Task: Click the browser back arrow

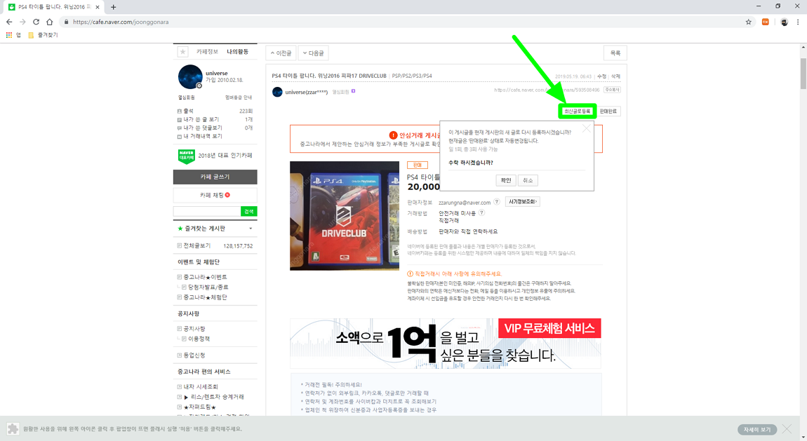Action: [x=8, y=22]
